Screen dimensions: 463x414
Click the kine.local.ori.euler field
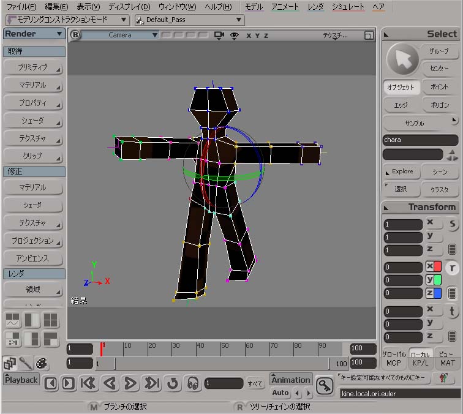coord(401,394)
